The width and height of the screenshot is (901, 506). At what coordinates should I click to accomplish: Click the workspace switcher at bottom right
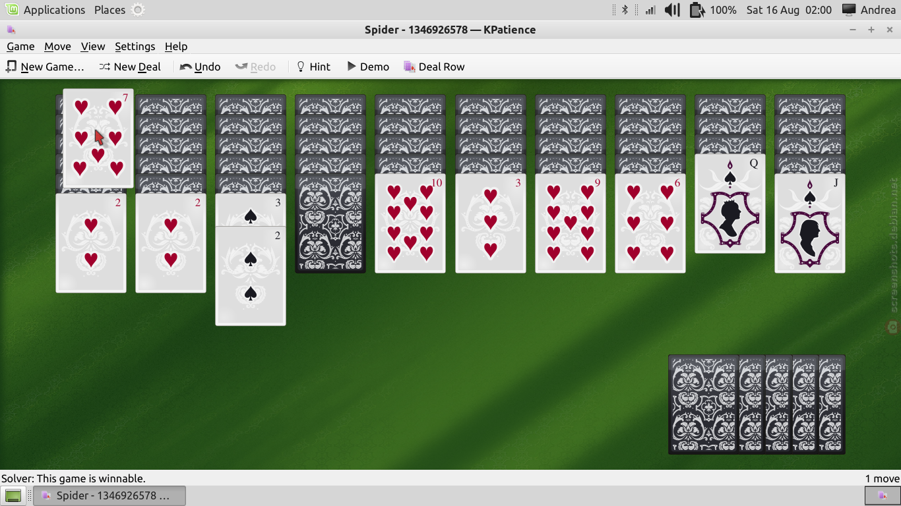pyautogui.click(x=881, y=495)
